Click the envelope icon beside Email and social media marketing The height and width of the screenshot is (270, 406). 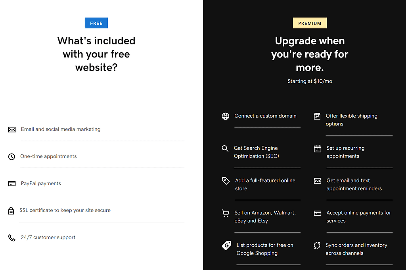[x=12, y=129]
